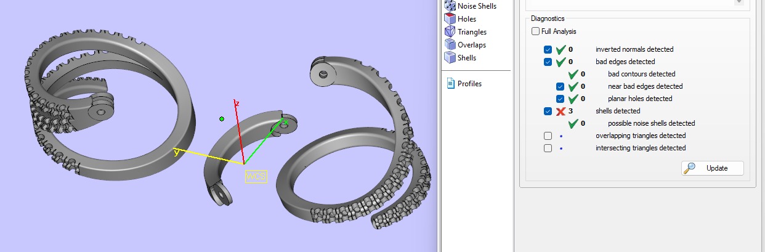Click green checkmark beside near bad edges

coord(573,86)
